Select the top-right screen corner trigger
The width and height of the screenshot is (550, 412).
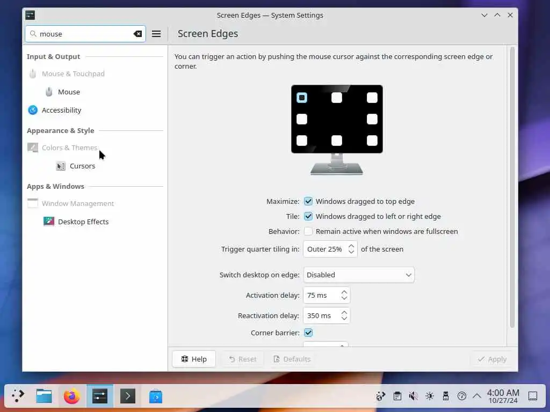[x=372, y=98]
